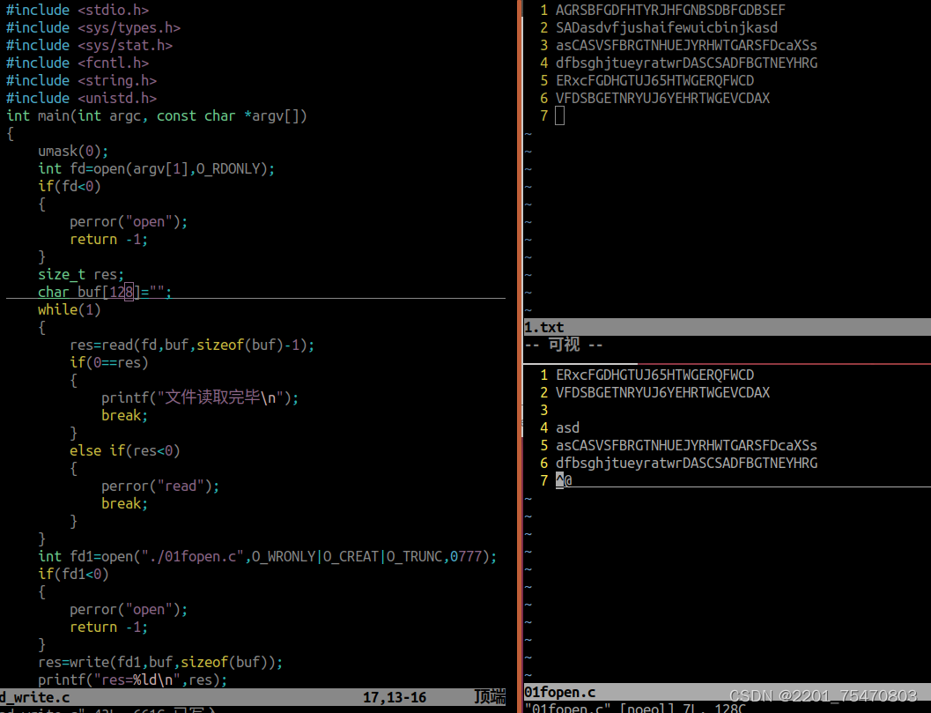Click line 6 'VFDSBGETNRYUJ6YEHRTWGEVCDAX' in 1.txt
Viewport: 931px width, 713px height.
(x=662, y=98)
